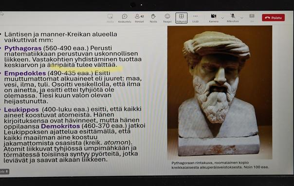
Task: Open the Reagoi reactions menu
Action: coord(167,19)
